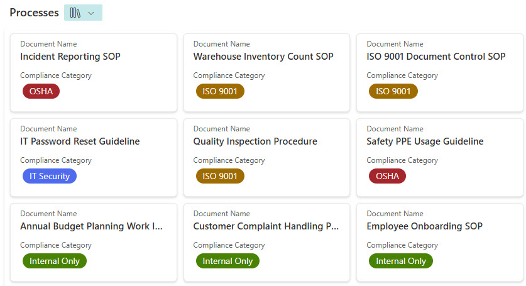Viewport: 526px width, 286px height.
Task: Select Internal Only badge under Annual Budget Planning
Action: tap(55, 261)
